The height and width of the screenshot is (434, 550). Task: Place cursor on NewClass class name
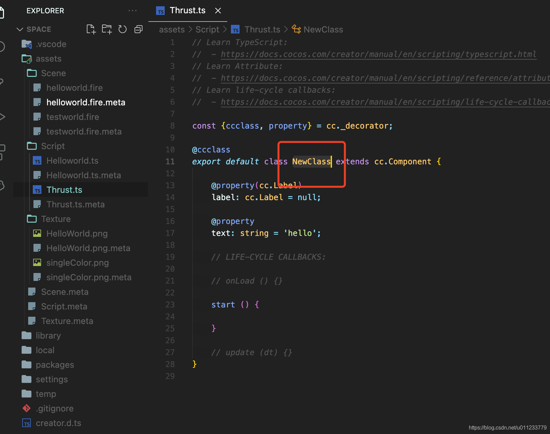tap(311, 162)
